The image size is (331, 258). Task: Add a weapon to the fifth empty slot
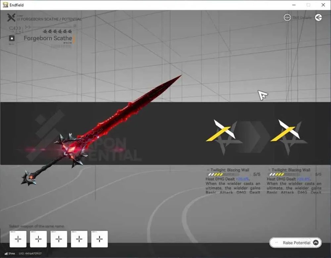(x=99, y=239)
